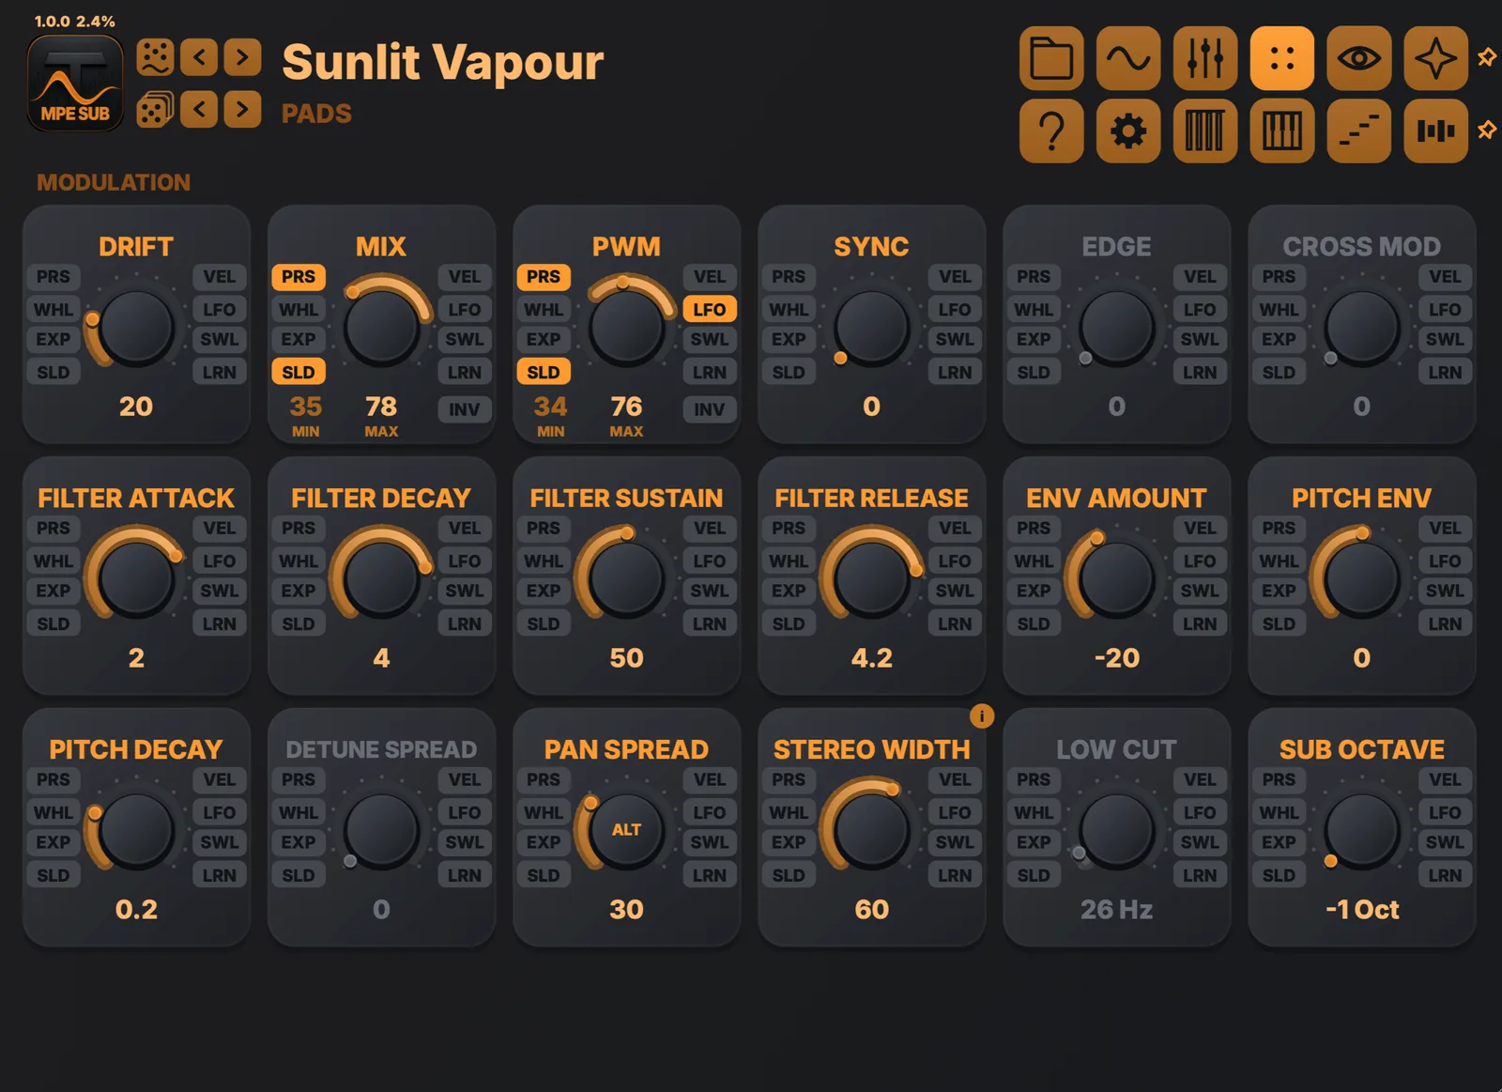Viewport: 1502px width, 1092px height.
Task: Click the ENV AMOUNT value -20
Action: tap(1116, 657)
